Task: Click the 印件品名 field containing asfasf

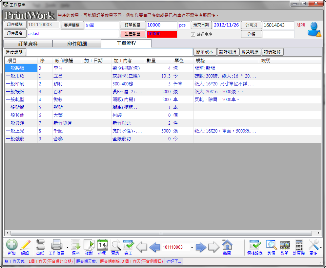Action: click(x=73, y=34)
